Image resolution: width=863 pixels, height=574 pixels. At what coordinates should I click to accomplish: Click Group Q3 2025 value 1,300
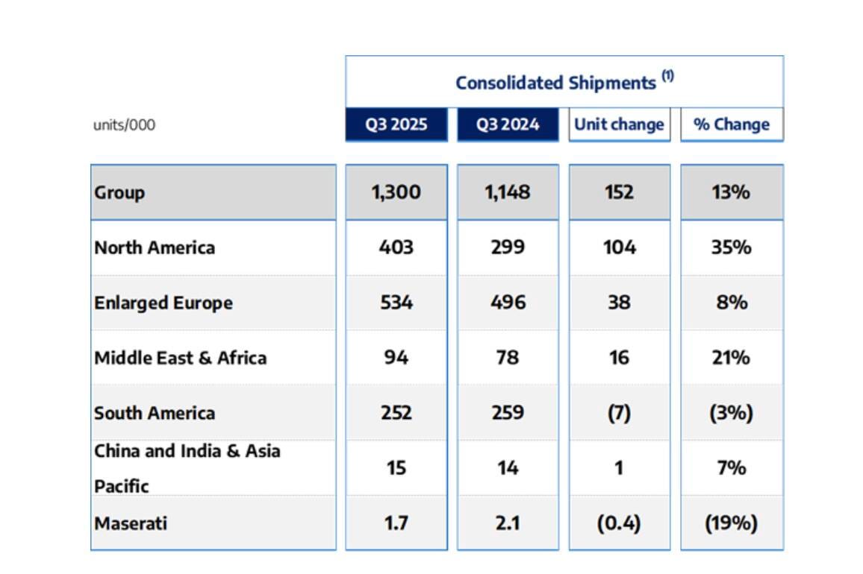(396, 192)
